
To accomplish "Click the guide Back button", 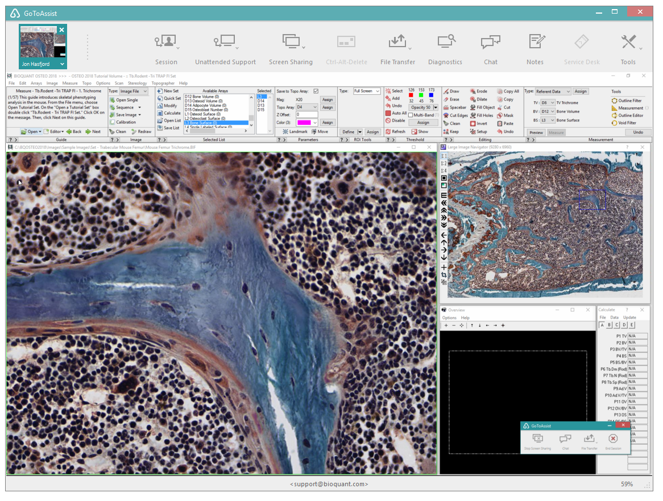I will coord(73,131).
